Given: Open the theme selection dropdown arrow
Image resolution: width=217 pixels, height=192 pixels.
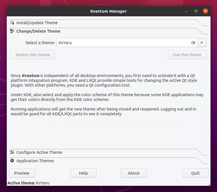Looking at the screenshot, I should (202, 42).
